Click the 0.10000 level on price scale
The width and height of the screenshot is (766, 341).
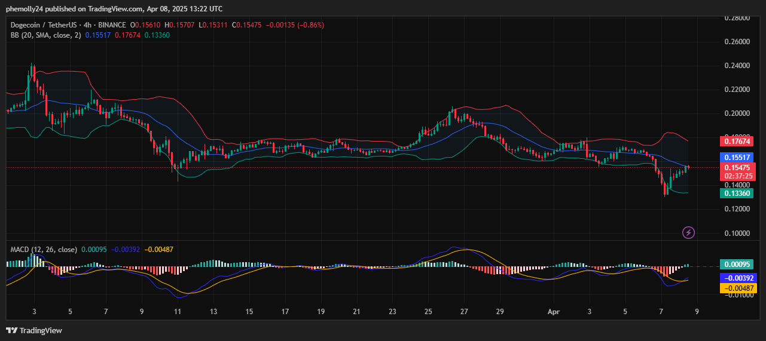[737, 233]
